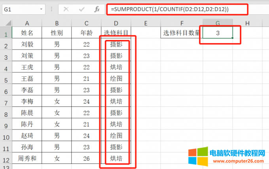Select cell G1 showing 3
This screenshot has height=169, width=269.
point(218,32)
